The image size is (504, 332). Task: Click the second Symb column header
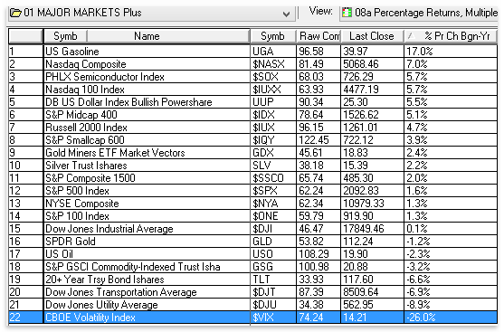tap(273, 36)
